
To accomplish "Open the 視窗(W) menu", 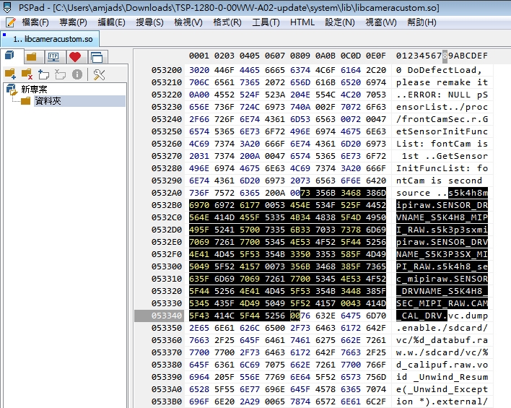I will click(380, 22).
